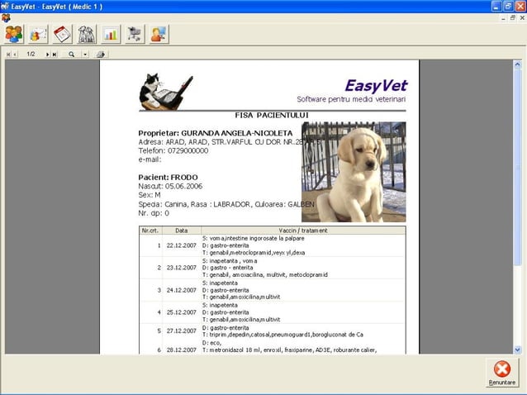This screenshot has height=395, width=527.
Task: Click the magnifier zoom tool
Action: 71,54
